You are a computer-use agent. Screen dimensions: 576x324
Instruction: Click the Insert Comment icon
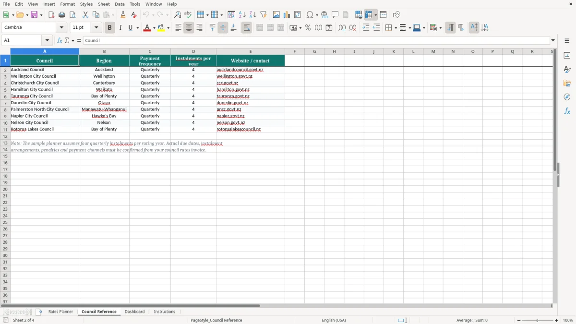(x=335, y=15)
